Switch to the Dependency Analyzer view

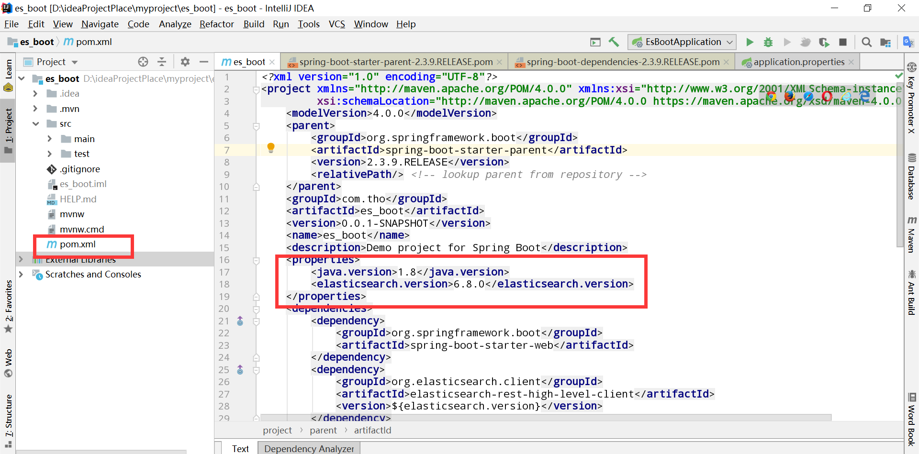coord(309,448)
